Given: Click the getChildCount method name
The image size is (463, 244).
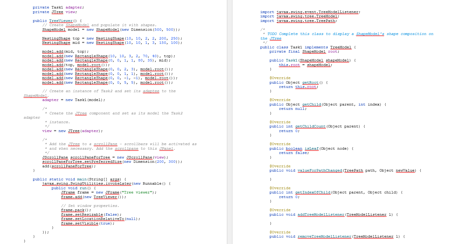Looking at the screenshot, I should (310, 126).
